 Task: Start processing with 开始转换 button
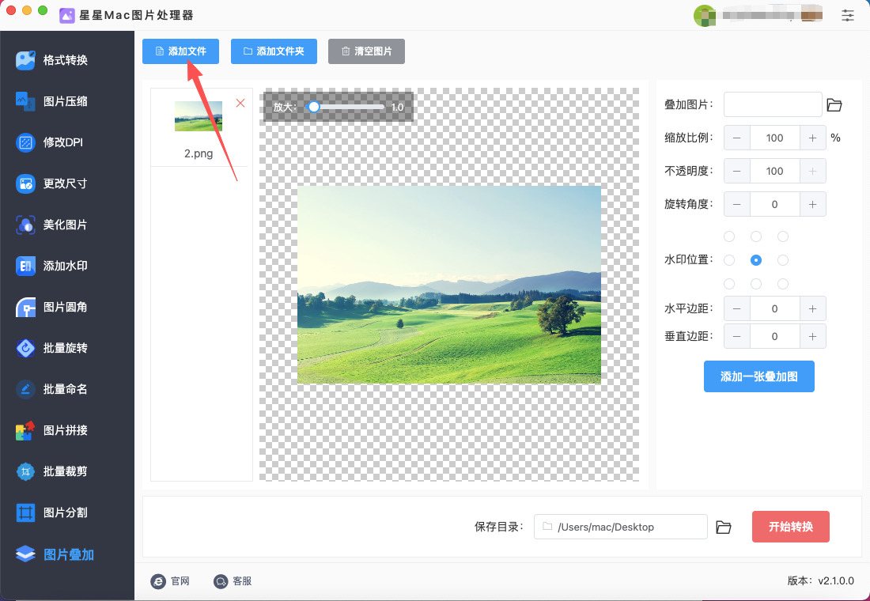tap(791, 527)
